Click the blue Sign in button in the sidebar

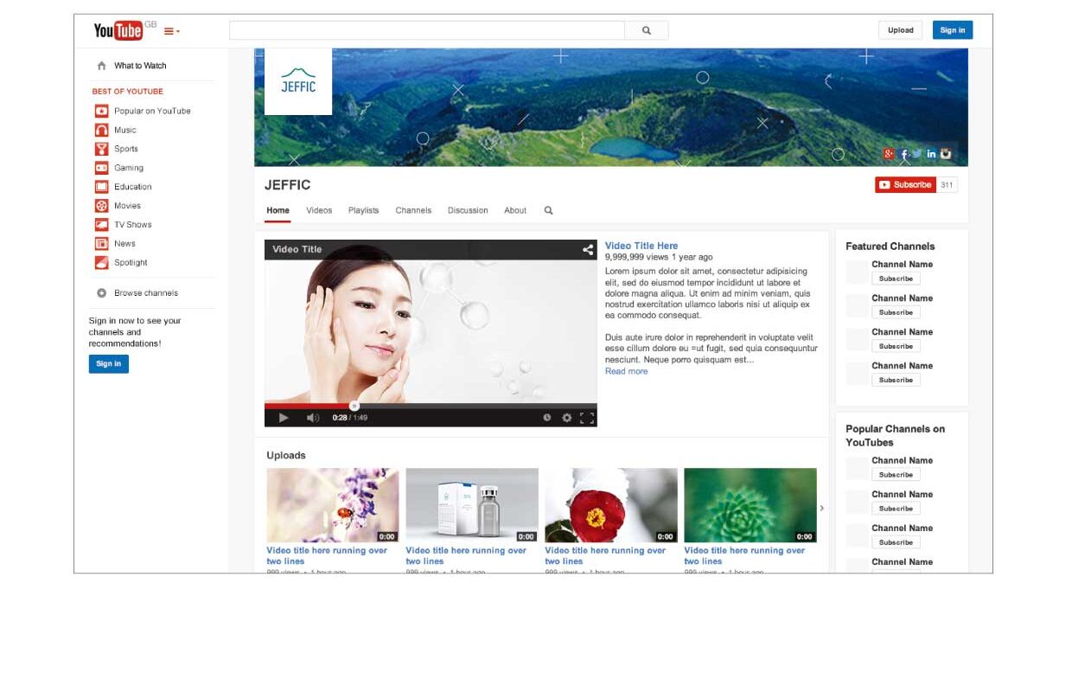pyautogui.click(x=109, y=364)
